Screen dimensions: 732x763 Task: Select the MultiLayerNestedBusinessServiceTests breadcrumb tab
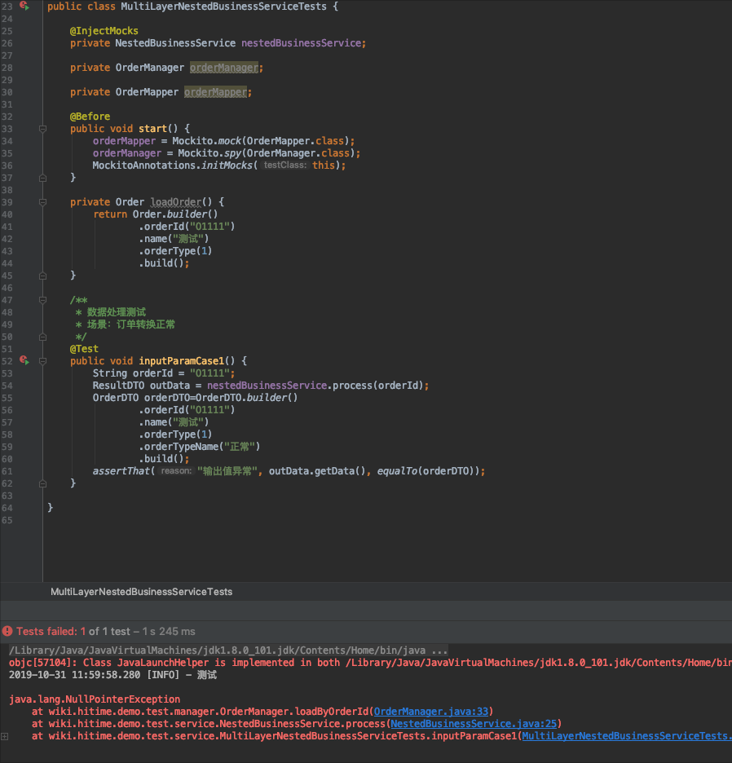coord(141,592)
